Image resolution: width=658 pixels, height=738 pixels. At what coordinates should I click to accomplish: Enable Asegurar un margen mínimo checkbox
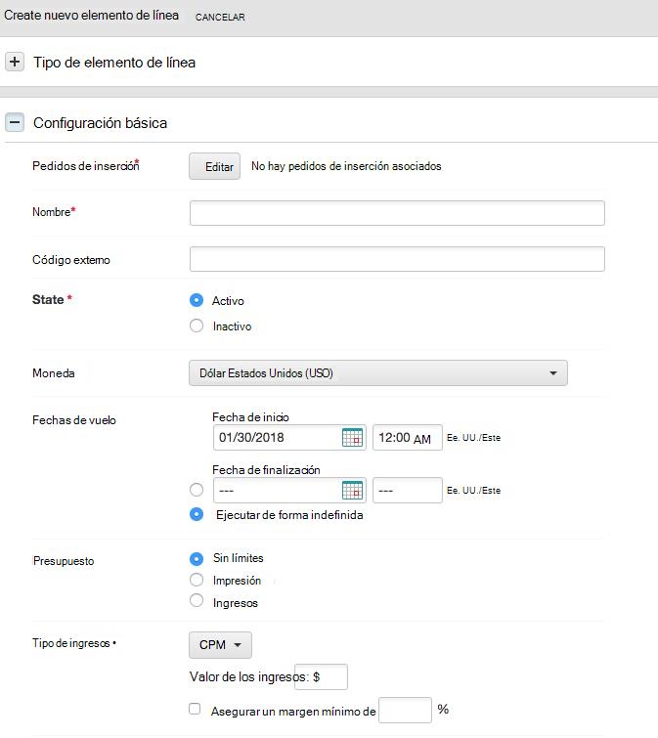[195, 709]
